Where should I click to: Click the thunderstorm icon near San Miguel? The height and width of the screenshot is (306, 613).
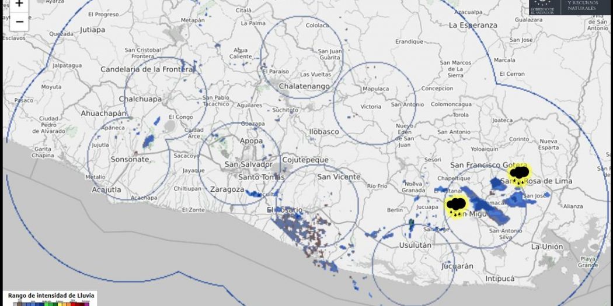pyautogui.click(x=456, y=206)
